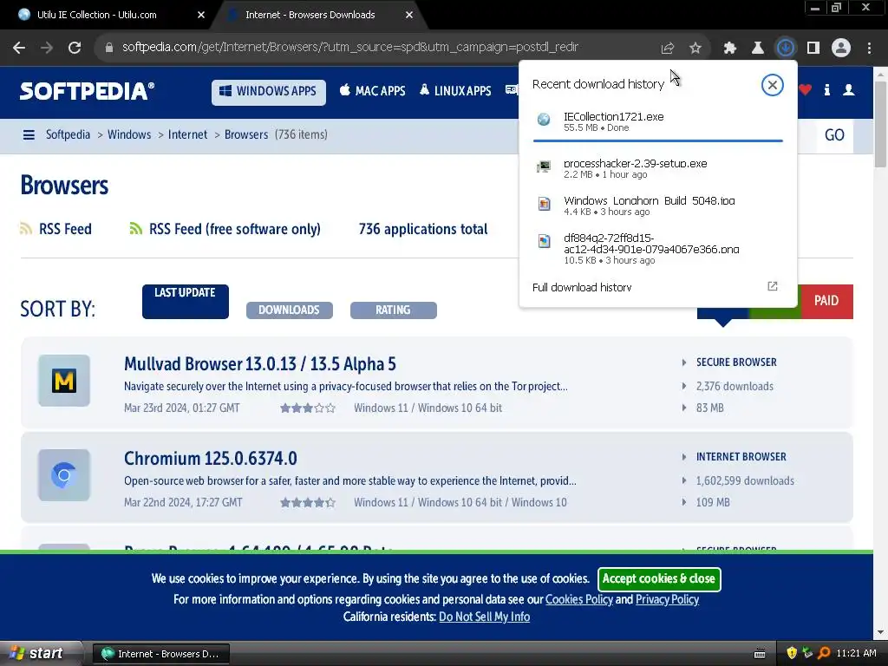This screenshot has width=888, height=666.
Task: Sort by RATING
Action: point(393,310)
